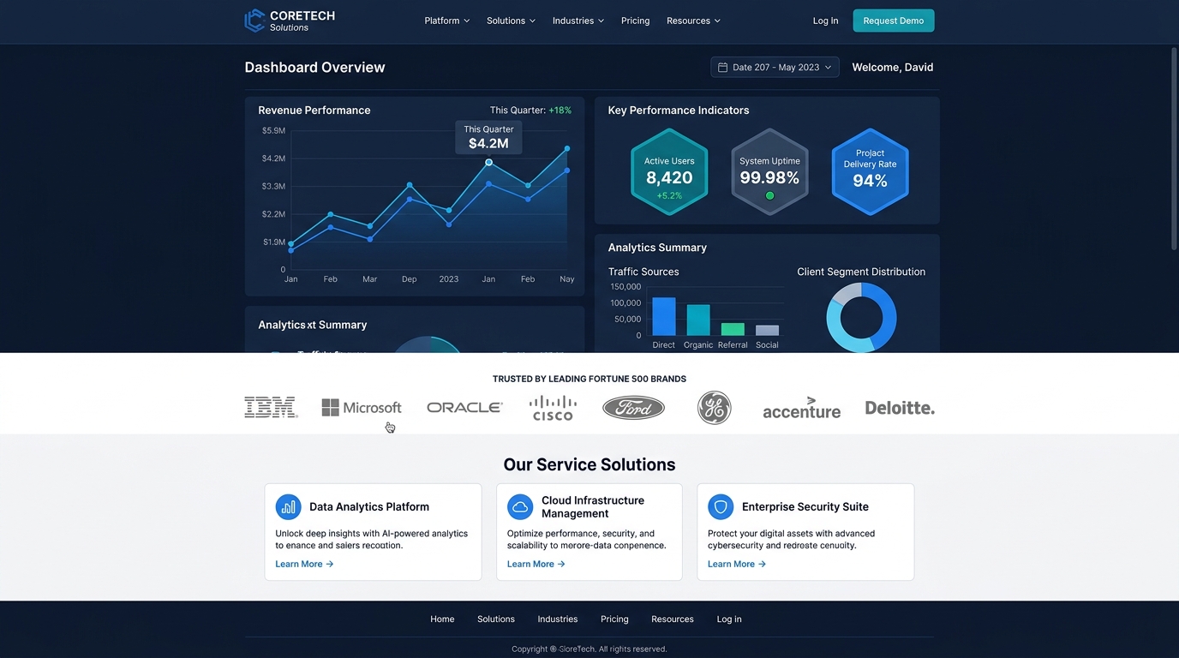Viewport: 1179px width, 658px height.
Task: Click the CoreTech Solutions logo
Action: [290, 21]
